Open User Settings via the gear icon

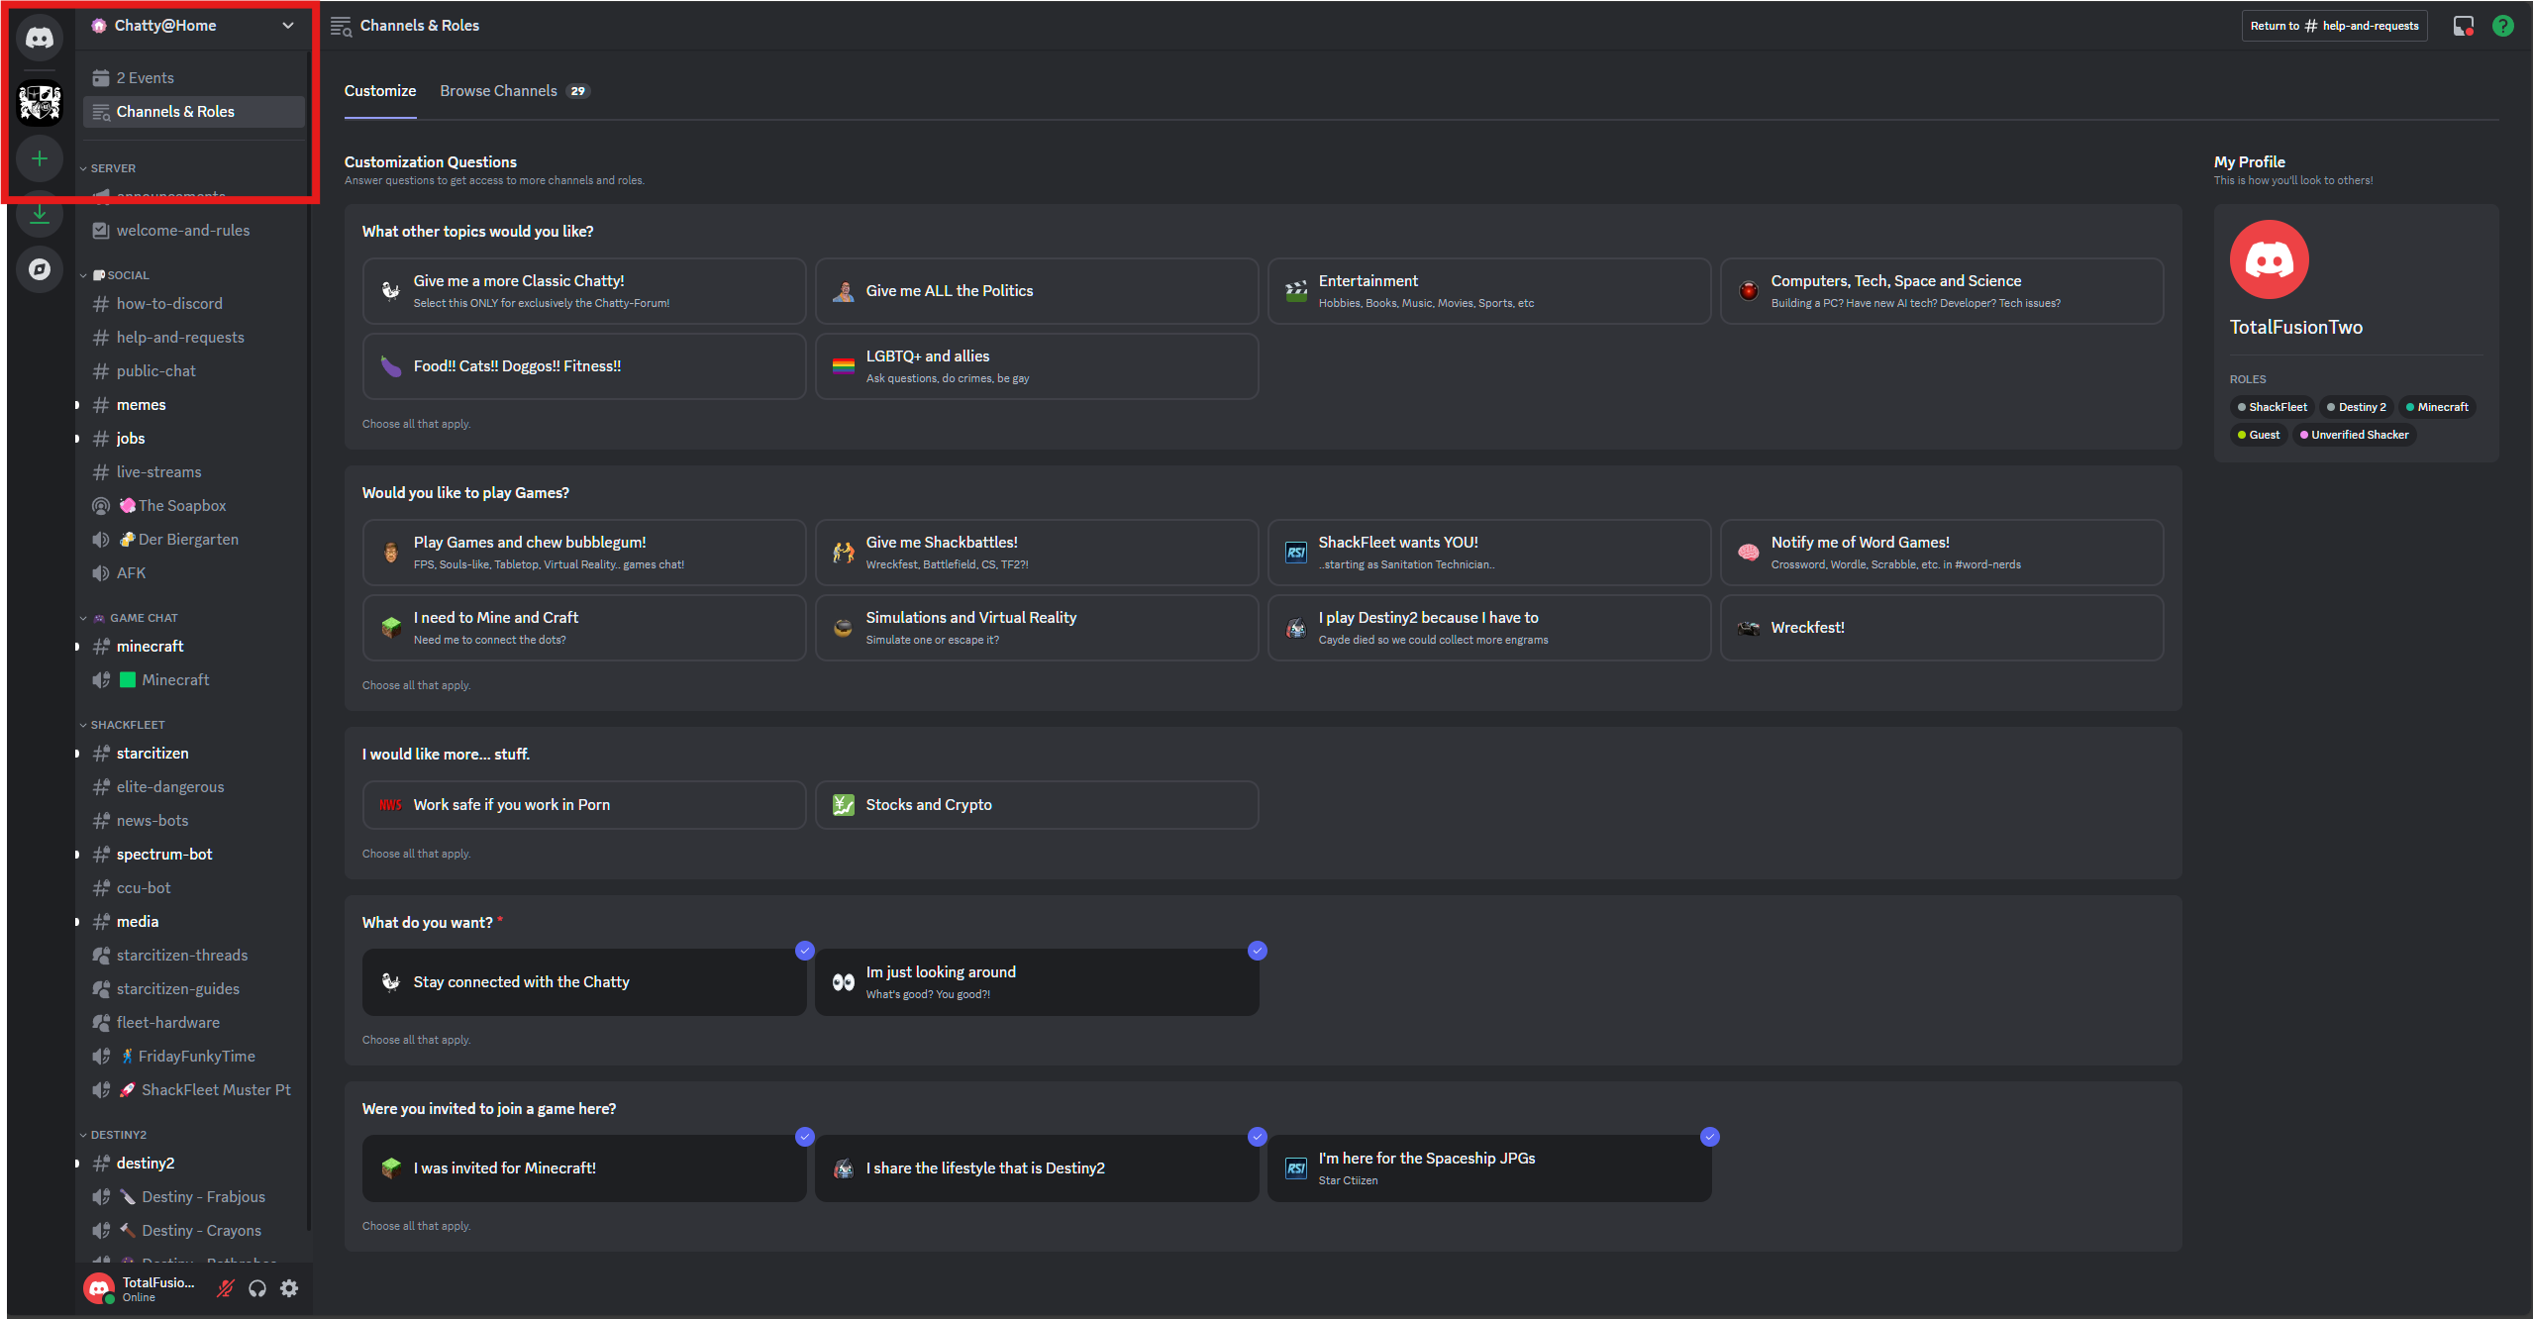289,1287
